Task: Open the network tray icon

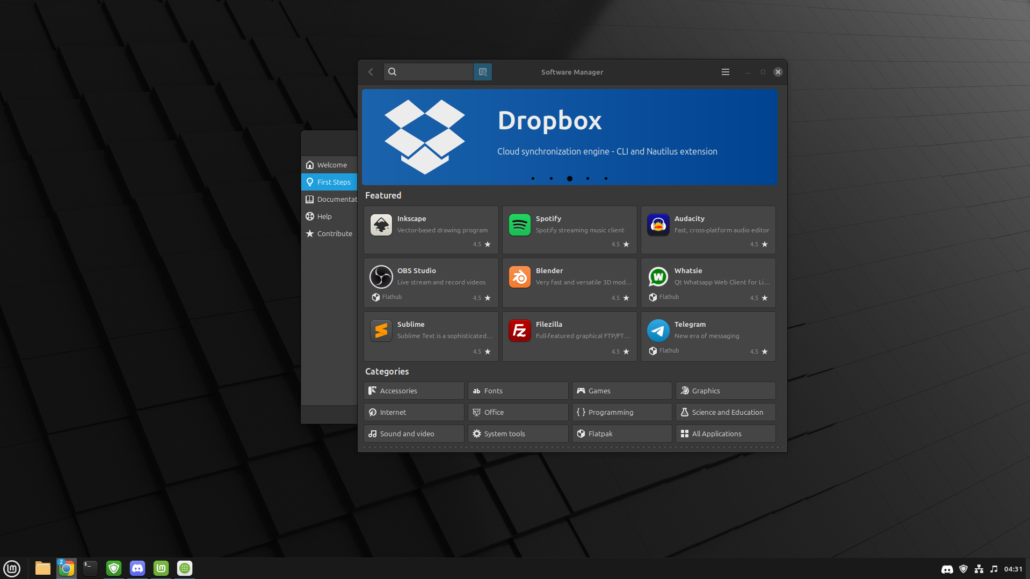Action: [979, 569]
